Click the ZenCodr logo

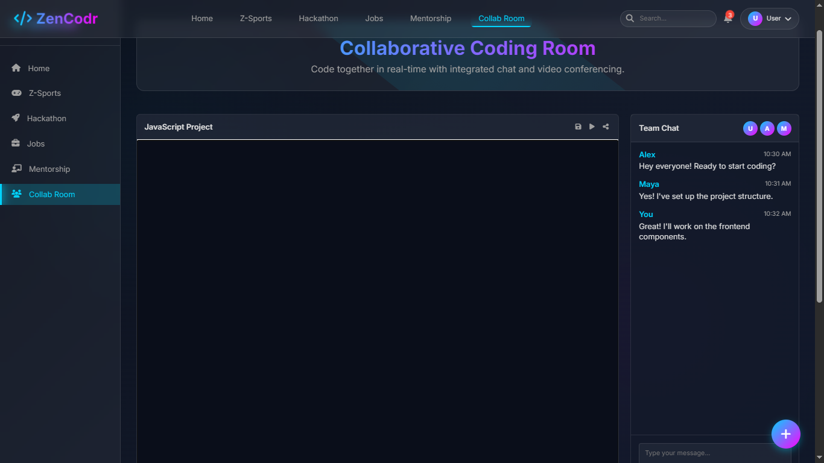tap(55, 19)
